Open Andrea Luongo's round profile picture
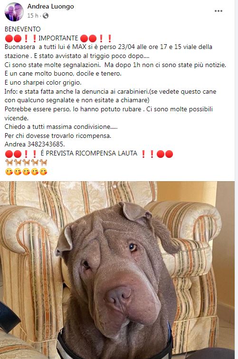238x359 pixels. [14, 12]
